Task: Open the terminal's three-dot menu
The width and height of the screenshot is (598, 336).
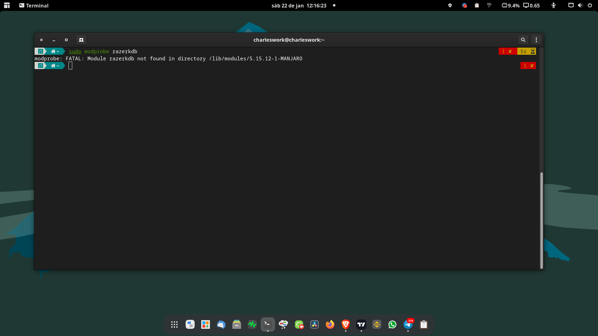Action: click(536, 40)
